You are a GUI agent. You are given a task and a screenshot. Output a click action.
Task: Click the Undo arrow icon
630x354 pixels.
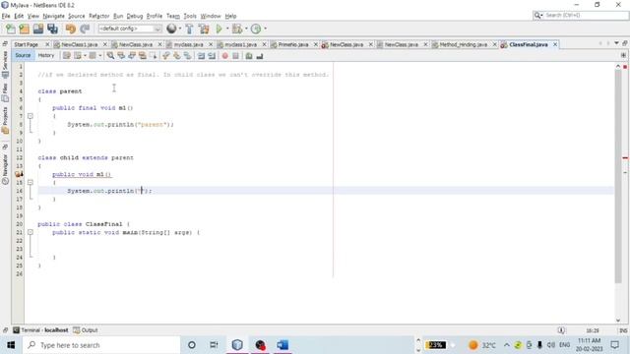[x=71, y=29]
